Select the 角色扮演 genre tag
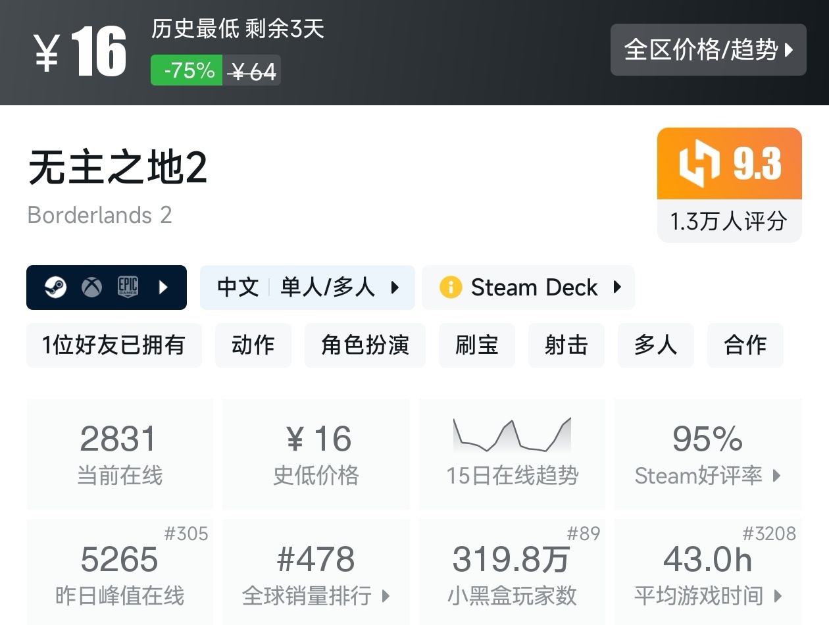 coord(364,345)
